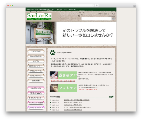Click arrow icon beside the 2014.03.19 entry
This screenshot has width=142, height=120.
[x=51, y=100]
